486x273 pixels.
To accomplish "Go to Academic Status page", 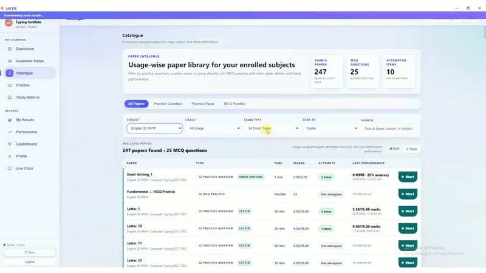I will [30, 61].
